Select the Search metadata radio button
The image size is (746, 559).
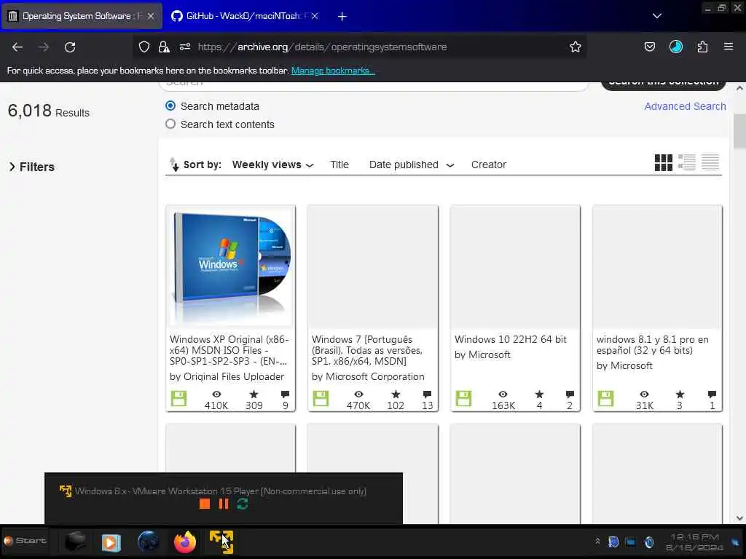[x=170, y=106]
